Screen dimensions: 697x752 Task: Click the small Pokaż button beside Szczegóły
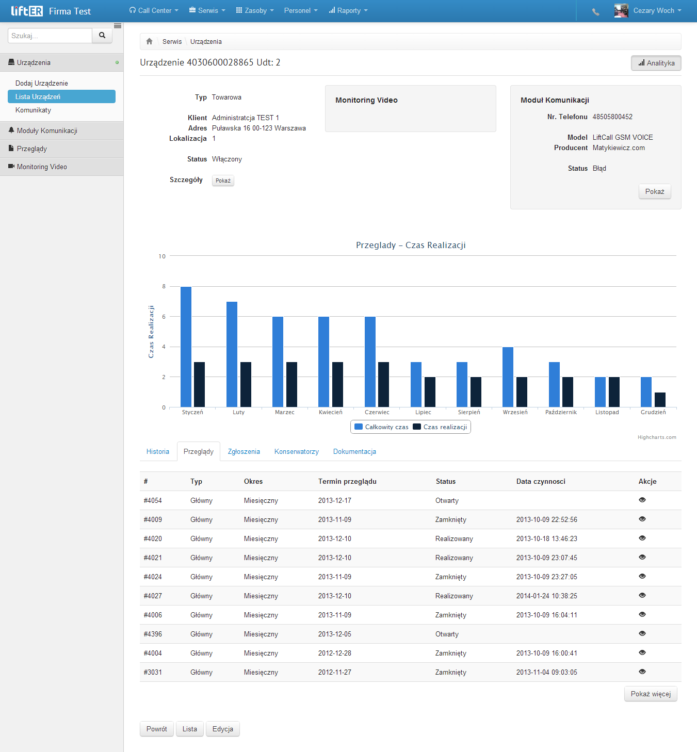tap(223, 181)
